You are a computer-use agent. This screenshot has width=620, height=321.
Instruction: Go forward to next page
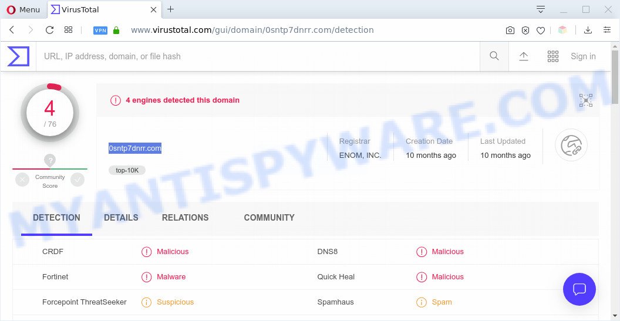(x=31, y=30)
